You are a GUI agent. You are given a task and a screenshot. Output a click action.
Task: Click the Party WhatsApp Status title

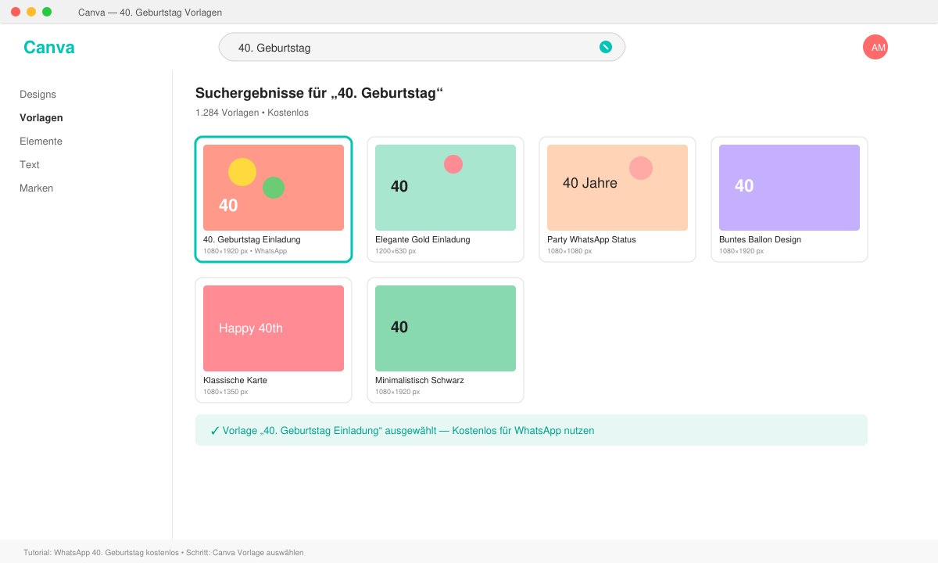click(x=592, y=239)
